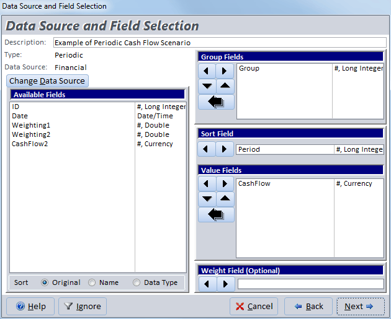The image size is (391, 319).
Task: Click the left arrow in Weight Field
Action: 207,284
